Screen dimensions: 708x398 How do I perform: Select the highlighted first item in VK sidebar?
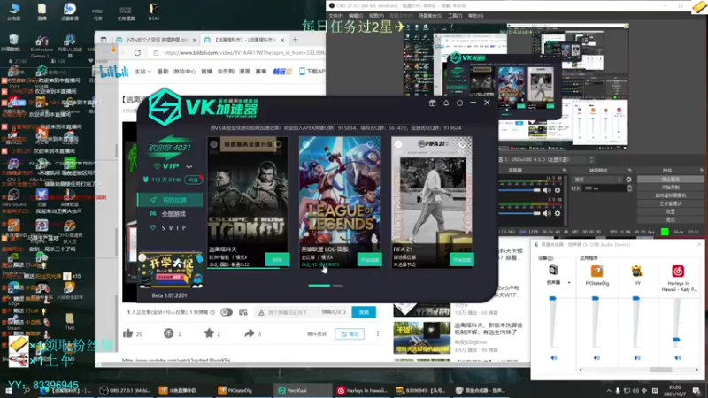click(170, 200)
